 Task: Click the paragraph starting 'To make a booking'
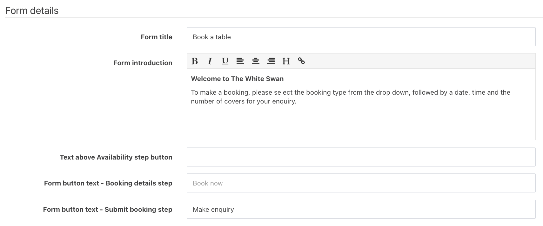click(x=351, y=97)
